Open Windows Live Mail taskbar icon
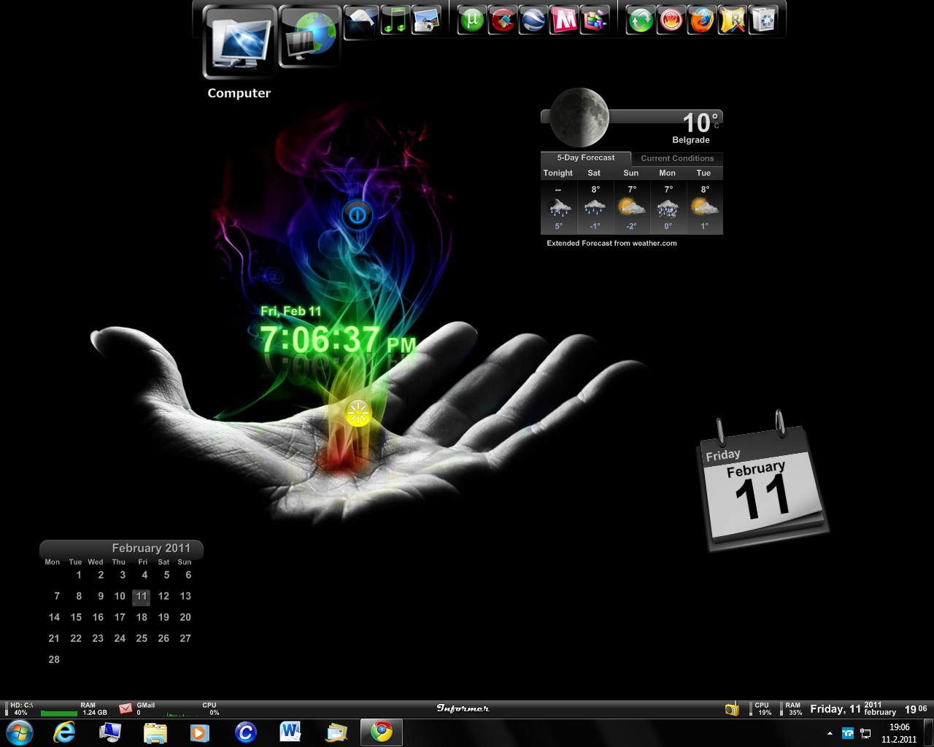The image size is (934, 747). (336, 732)
